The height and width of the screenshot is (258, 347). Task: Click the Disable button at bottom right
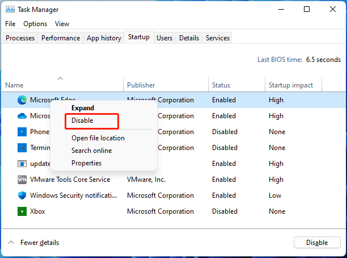317,243
